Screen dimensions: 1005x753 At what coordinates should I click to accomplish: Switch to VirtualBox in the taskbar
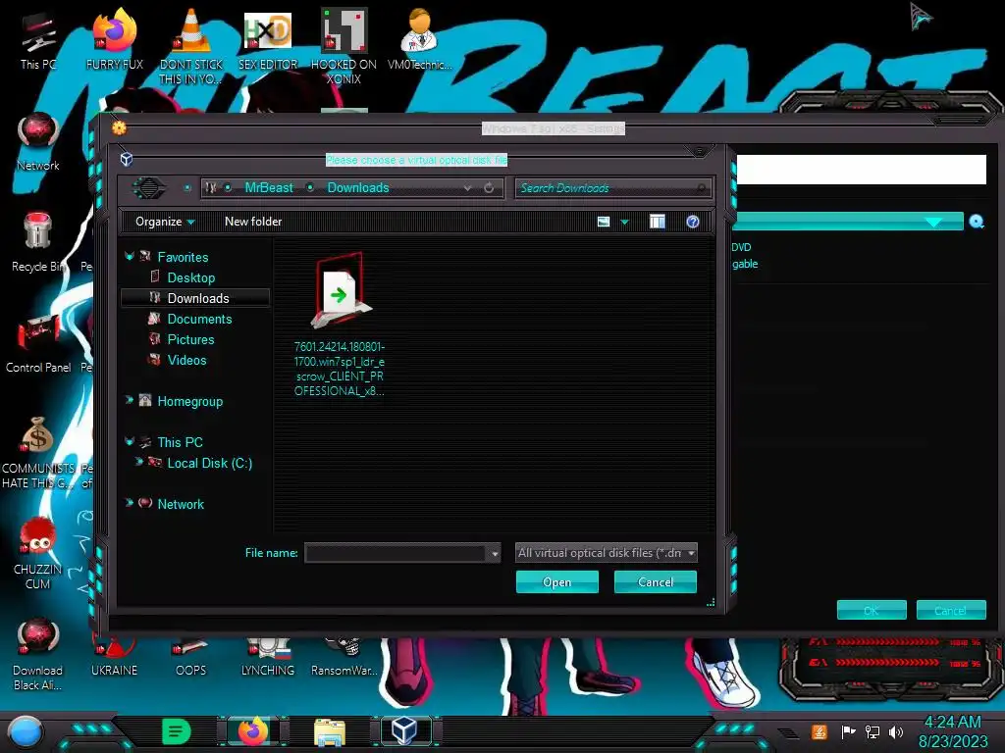coord(405,731)
